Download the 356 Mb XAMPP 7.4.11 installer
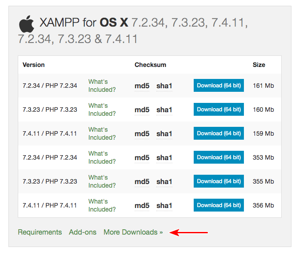 coord(219,205)
